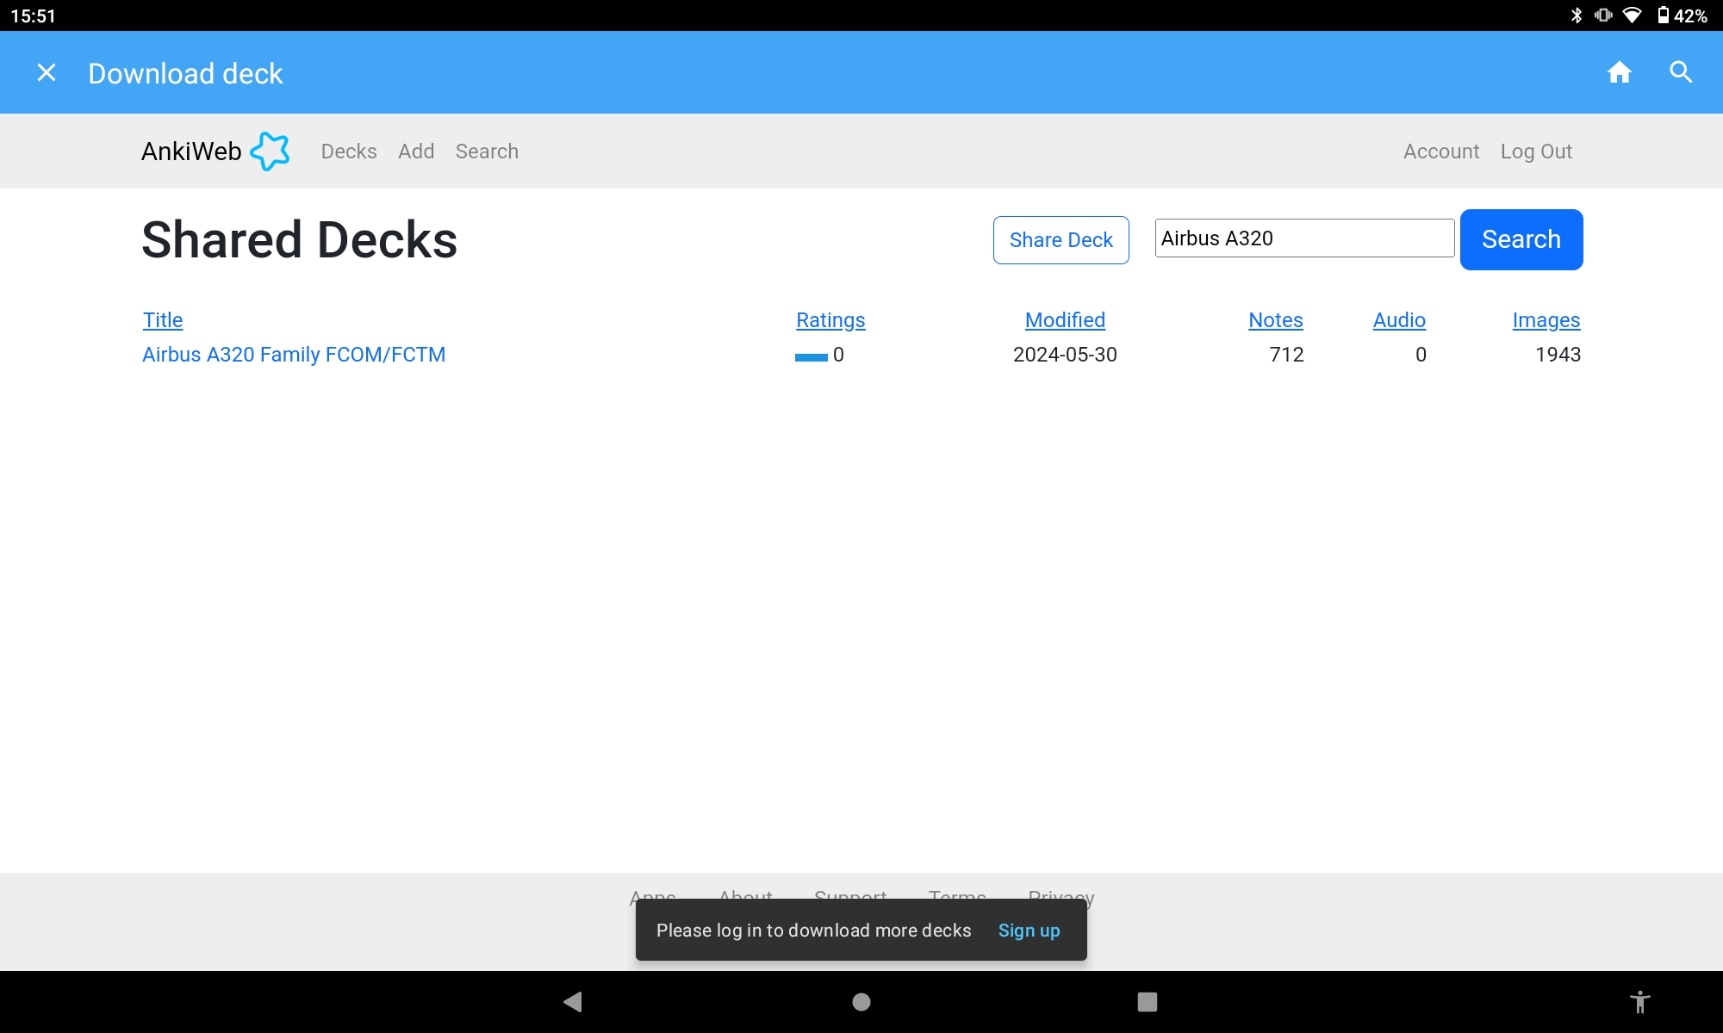Click the Shared Decks heading

coord(299,239)
